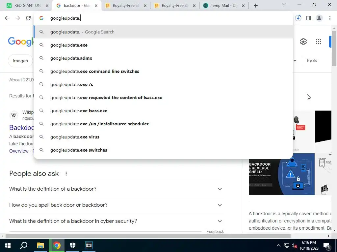The image size is (337, 252).
Task: Choose suggestion googleupdate.admx
Action: pyautogui.click(x=163, y=58)
